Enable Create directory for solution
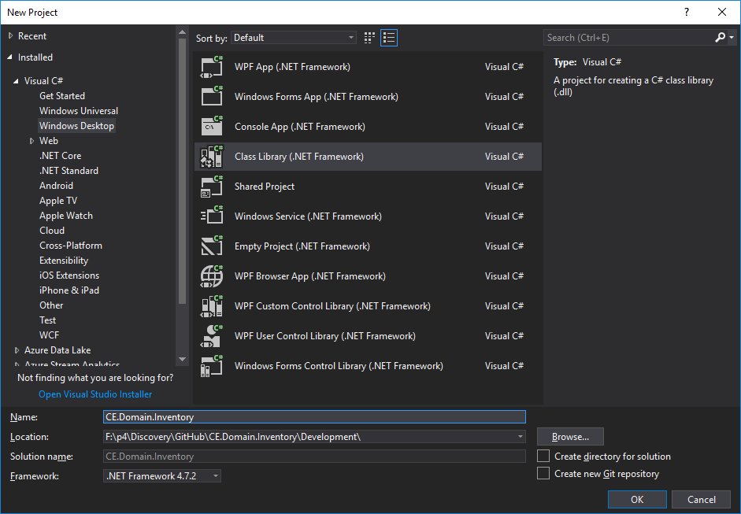741x514 pixels. pyautogui.click(x=543, y=457)
